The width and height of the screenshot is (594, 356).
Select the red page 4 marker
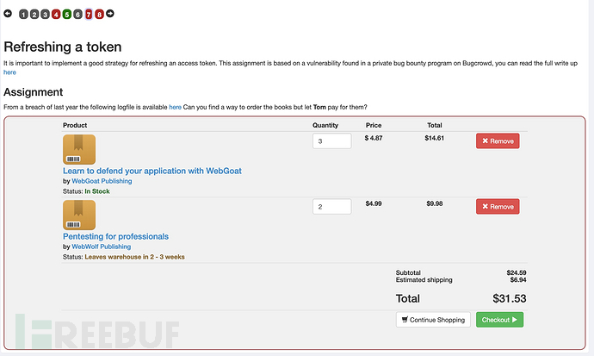pos(56,14)
